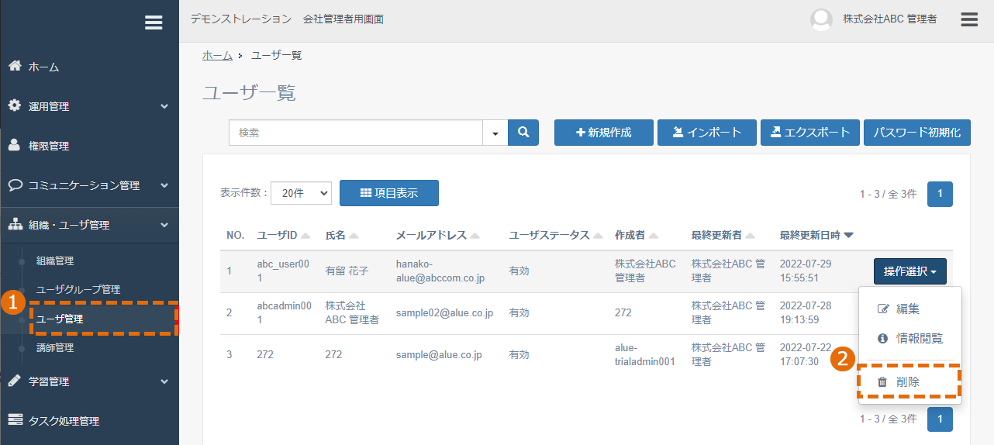
Task: Click the user ID abcadmin001 cell
Action: pos(284,312)
